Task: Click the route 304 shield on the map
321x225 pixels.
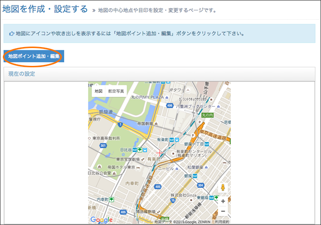Action: pos(201,185)
